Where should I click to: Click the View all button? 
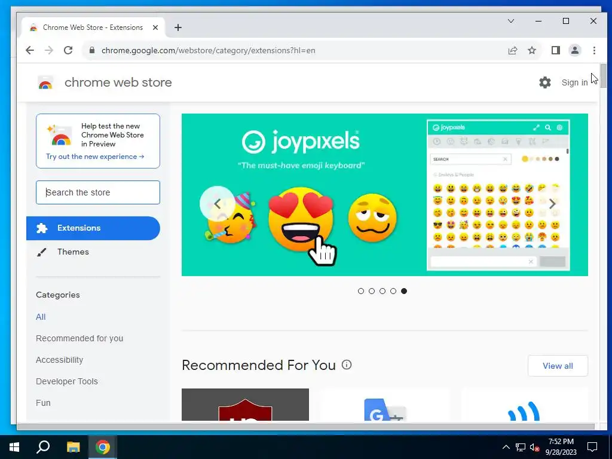pyautogui.click(x=558, y=366)
